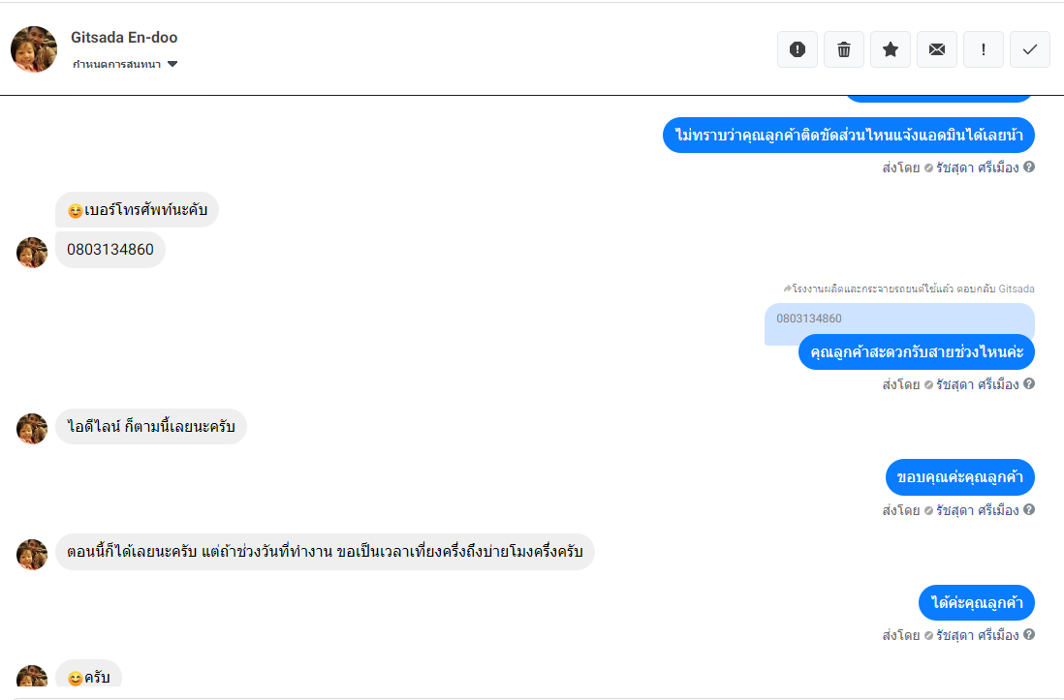Mark conversation done with the checkmark icon
Viewport: 1064px width, 700px height.
(1030, 49)
